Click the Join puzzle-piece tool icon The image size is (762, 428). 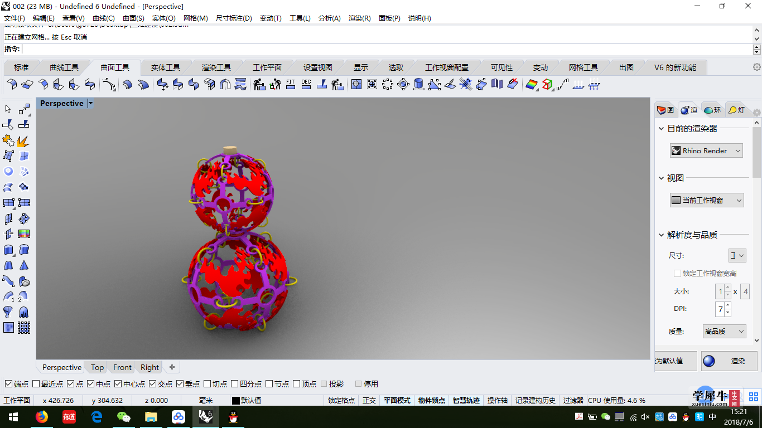(x=8, y=140)
